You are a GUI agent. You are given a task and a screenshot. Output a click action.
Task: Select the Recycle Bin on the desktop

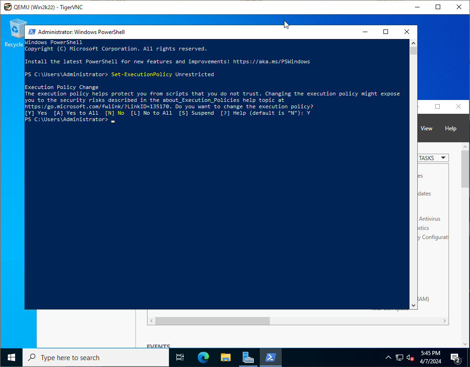coord(14,28)
